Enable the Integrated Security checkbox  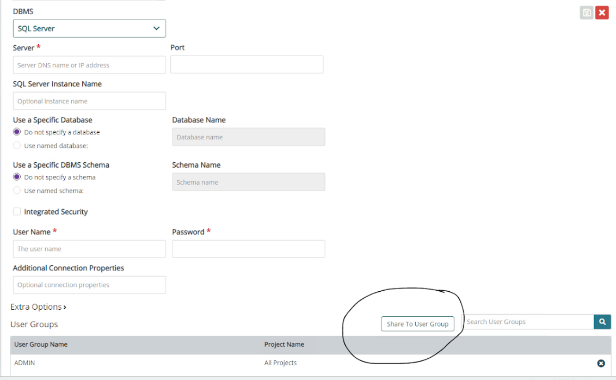(17, 212)
